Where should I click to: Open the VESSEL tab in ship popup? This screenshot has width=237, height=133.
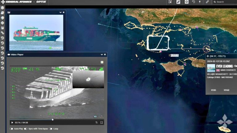(214, 90)
